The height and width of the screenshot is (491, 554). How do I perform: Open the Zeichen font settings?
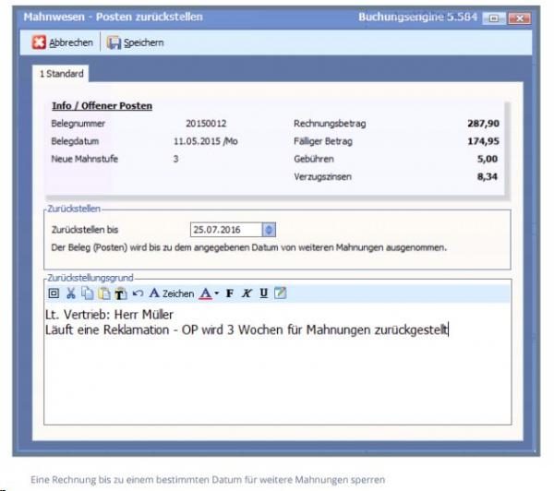tap(172, 293)
